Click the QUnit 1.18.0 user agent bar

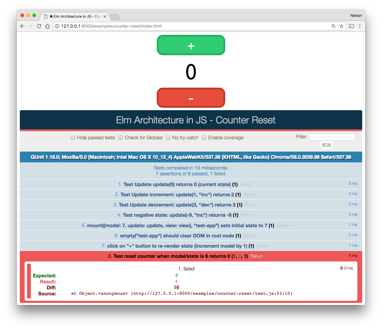(191, 157)
